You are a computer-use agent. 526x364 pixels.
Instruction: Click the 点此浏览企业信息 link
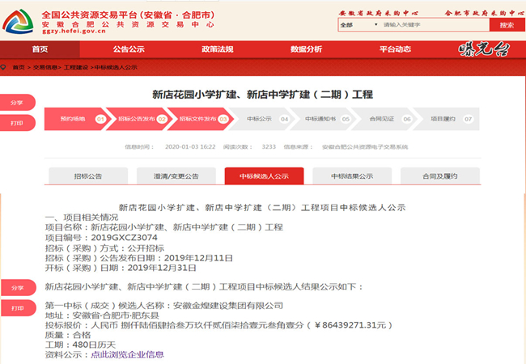pyautogui.click(x=127, y=354)
